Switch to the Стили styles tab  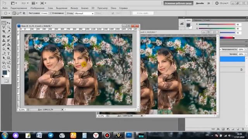click(207, 20)
